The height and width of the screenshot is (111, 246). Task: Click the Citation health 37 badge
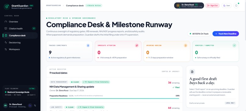34,29
